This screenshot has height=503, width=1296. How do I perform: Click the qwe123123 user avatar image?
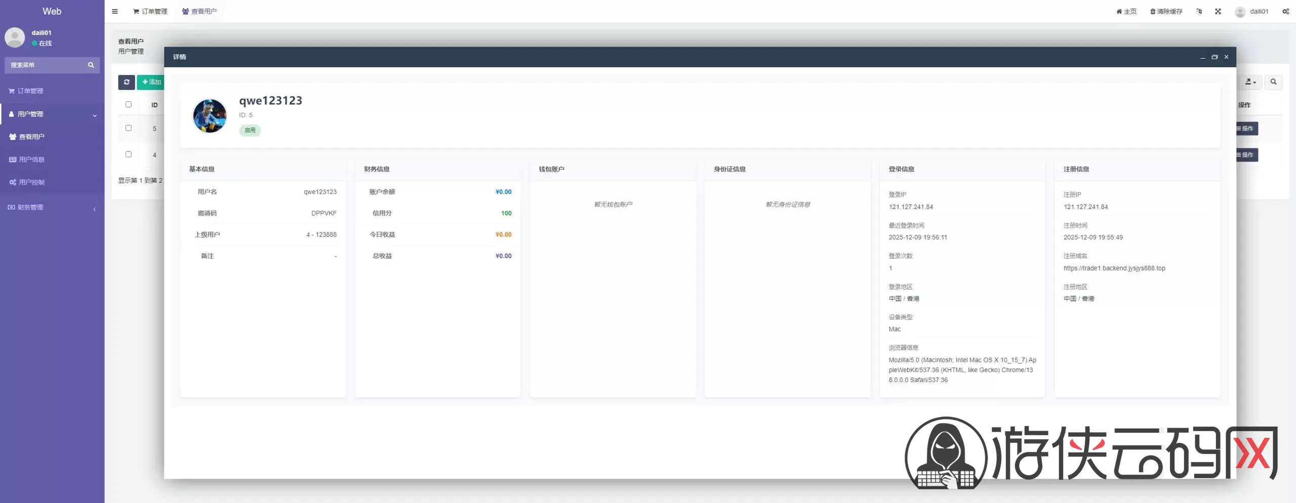click(210, 115)
